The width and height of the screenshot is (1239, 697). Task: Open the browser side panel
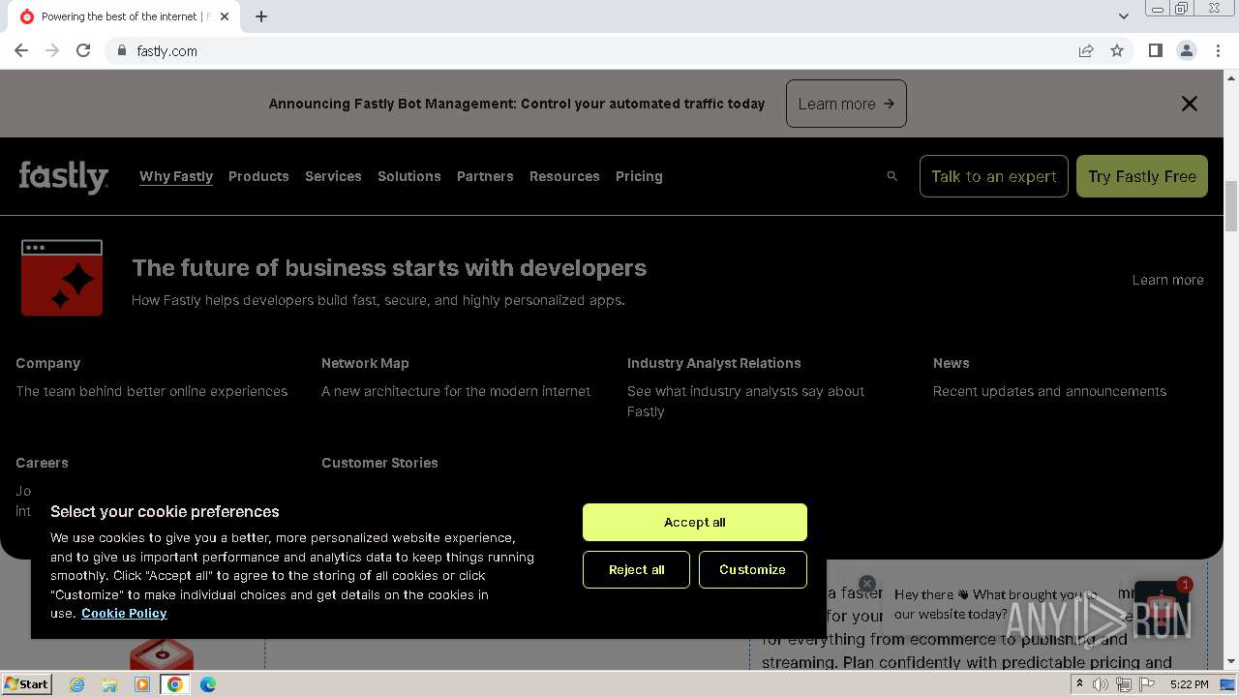pos(1156,50)
